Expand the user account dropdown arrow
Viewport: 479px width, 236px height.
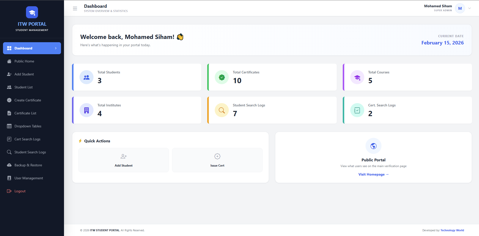click(469, 8)
